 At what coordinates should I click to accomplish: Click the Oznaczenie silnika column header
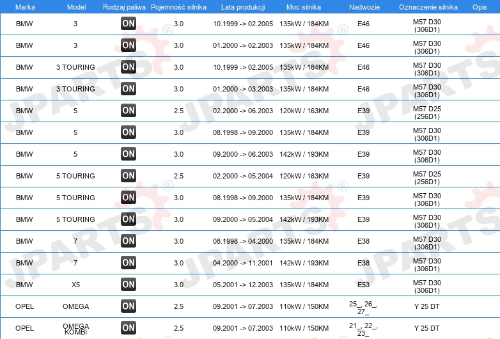(428, 7)
